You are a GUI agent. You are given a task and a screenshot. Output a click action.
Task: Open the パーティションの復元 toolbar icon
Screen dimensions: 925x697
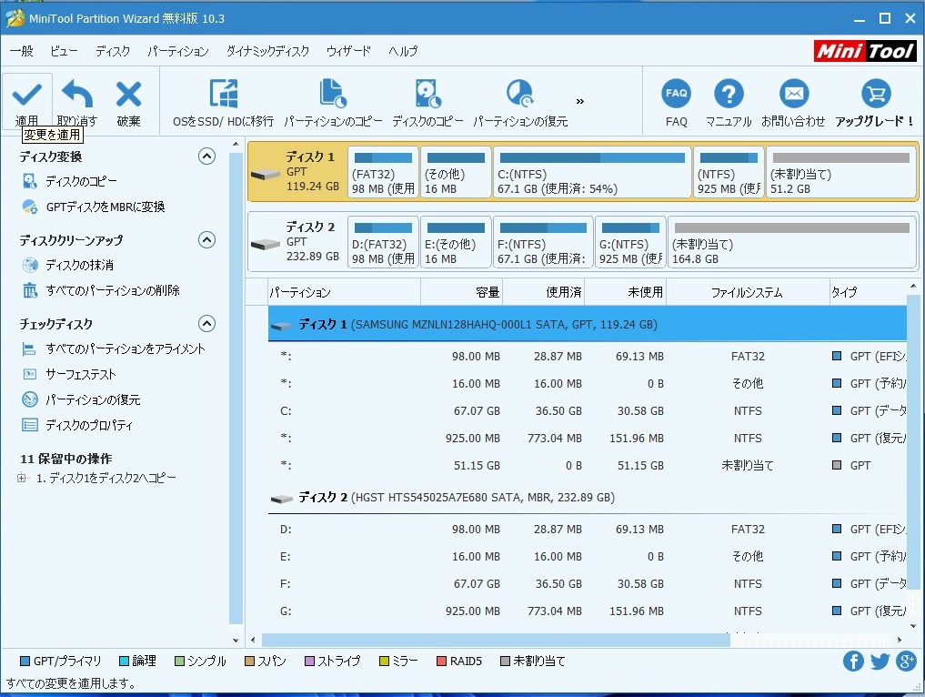pos(519,95)
